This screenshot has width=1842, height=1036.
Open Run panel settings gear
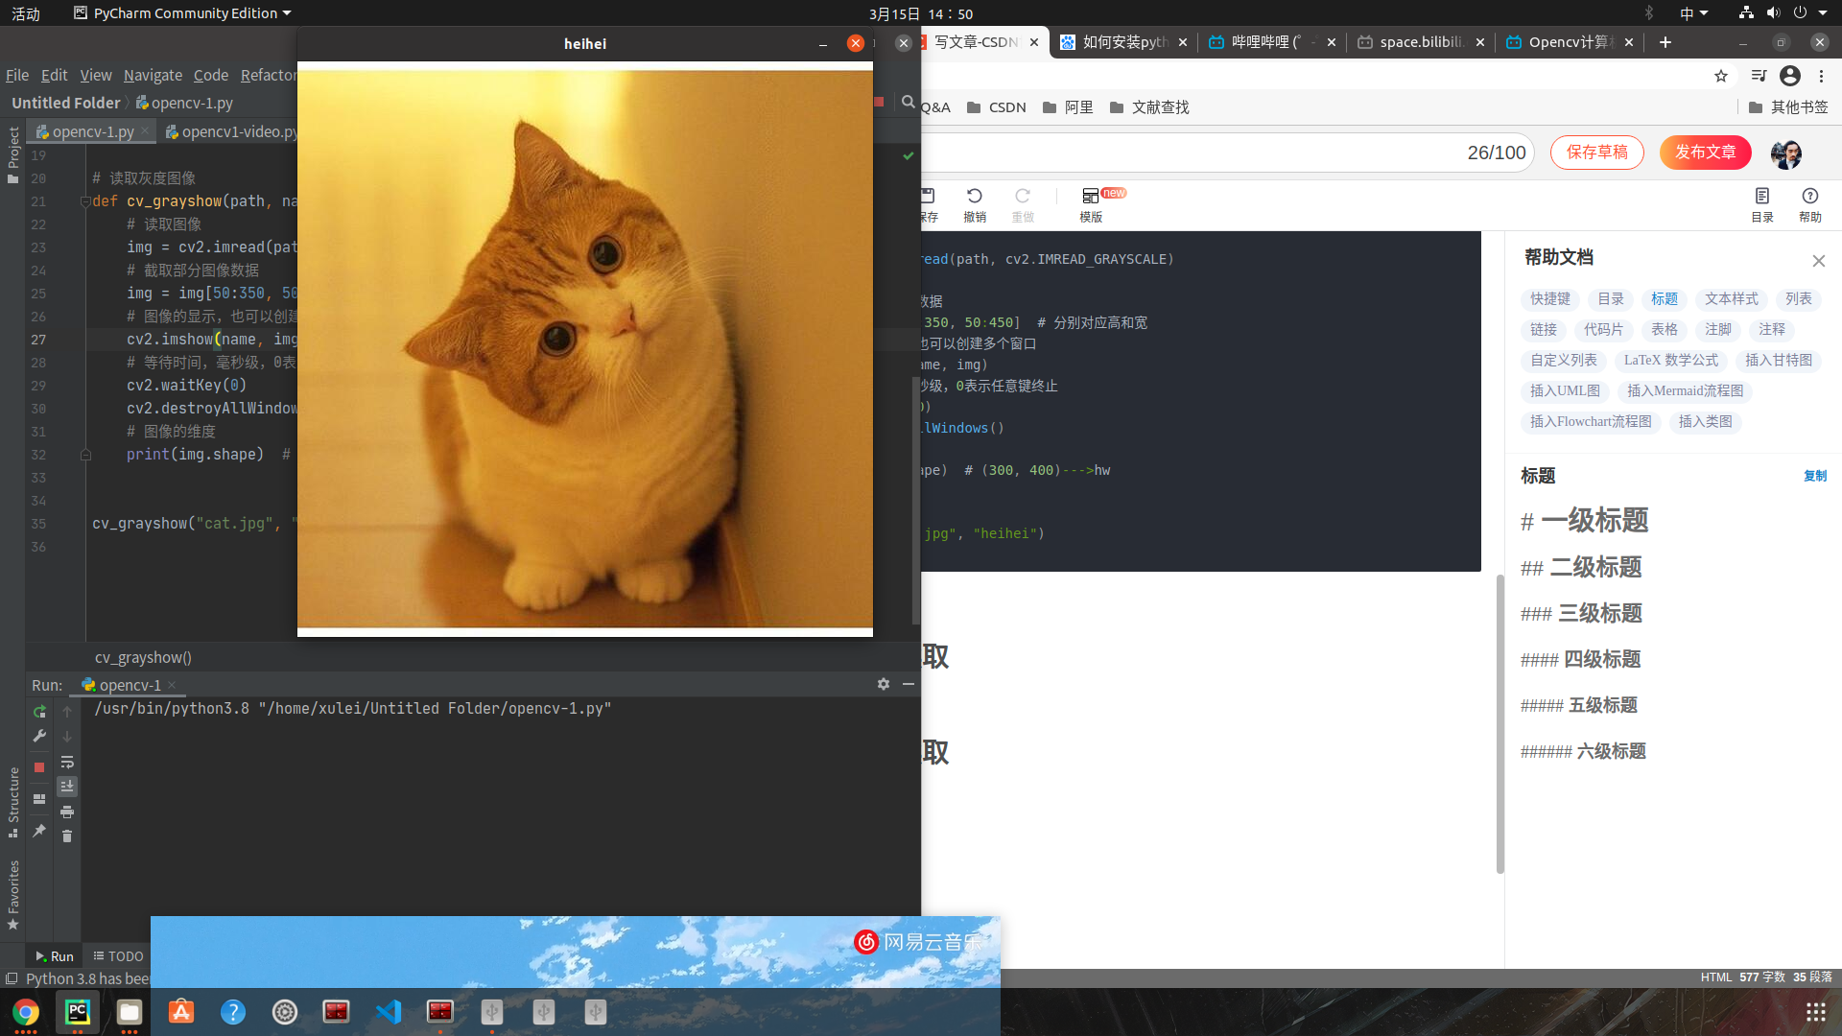[x=884, y=684]
